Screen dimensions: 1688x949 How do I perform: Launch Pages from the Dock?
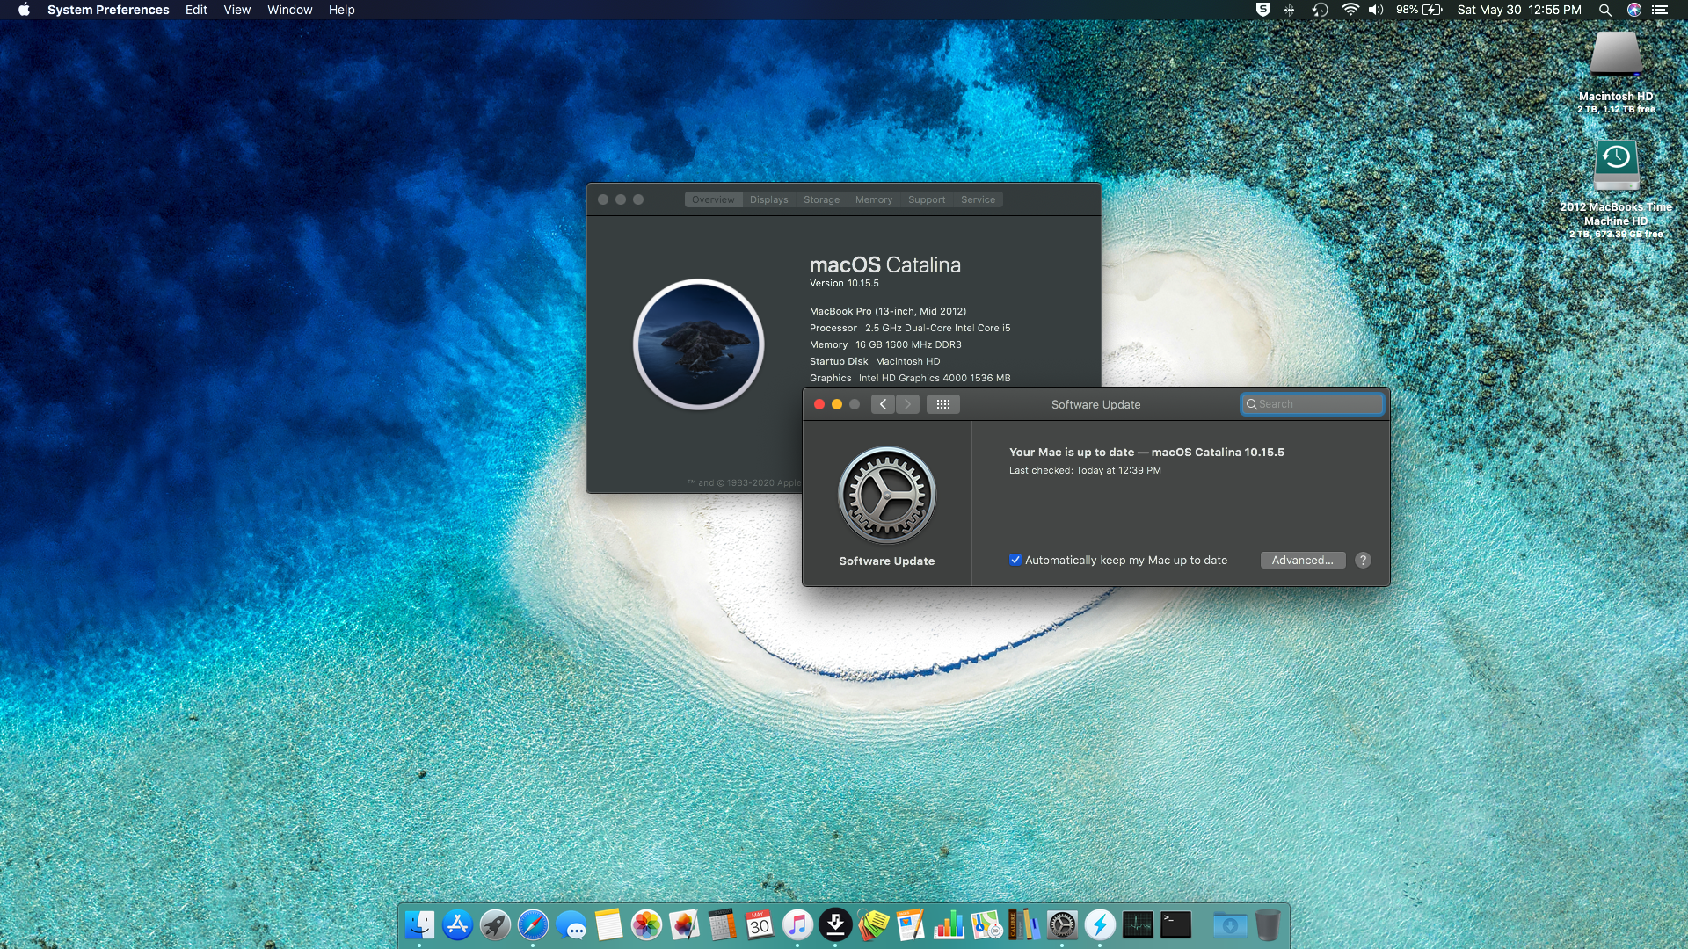(911, 924)
